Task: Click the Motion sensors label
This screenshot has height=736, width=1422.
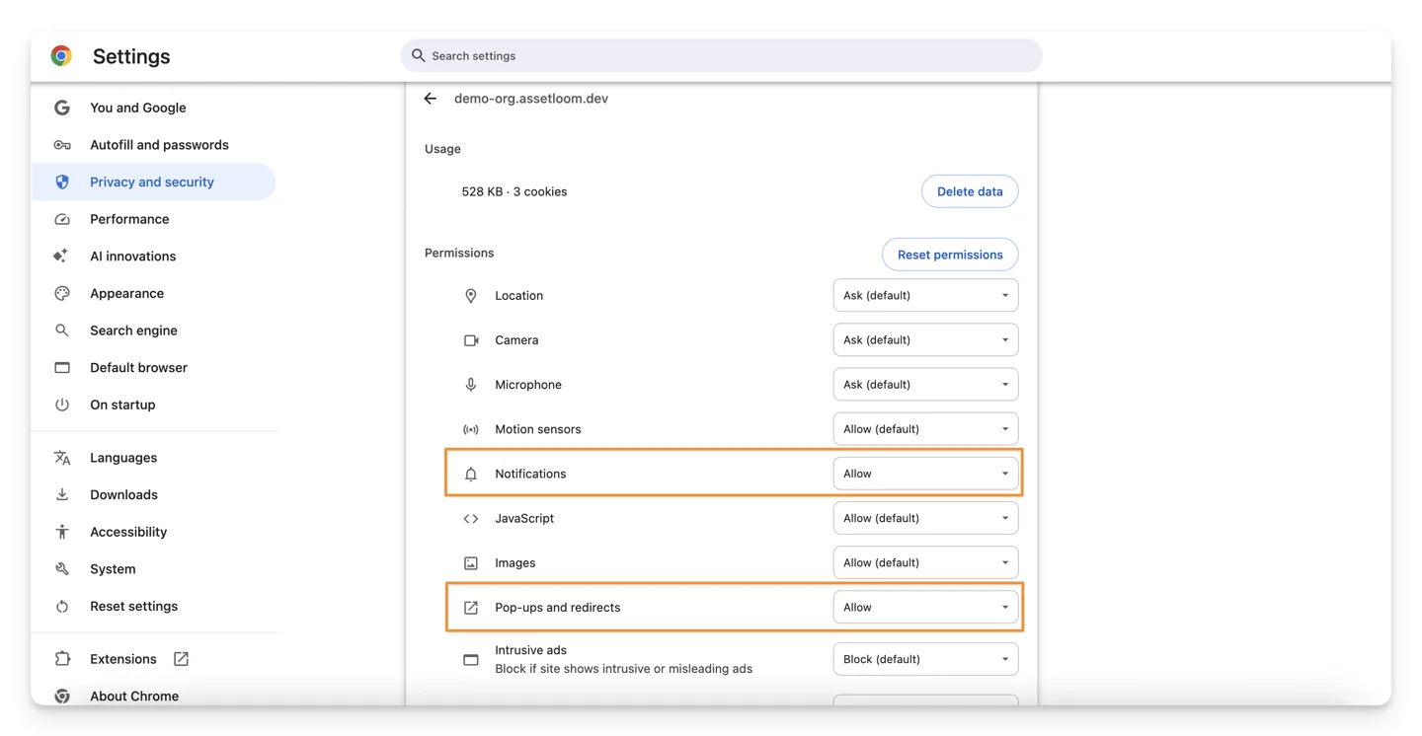Action: [538, 429]
